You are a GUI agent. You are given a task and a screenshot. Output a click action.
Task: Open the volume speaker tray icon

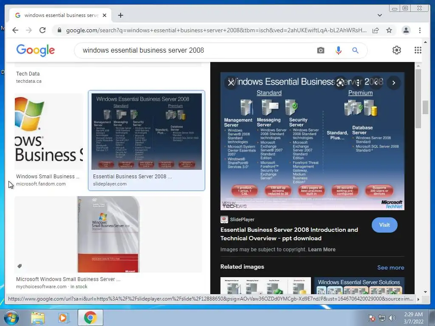[x=392, y=318]
